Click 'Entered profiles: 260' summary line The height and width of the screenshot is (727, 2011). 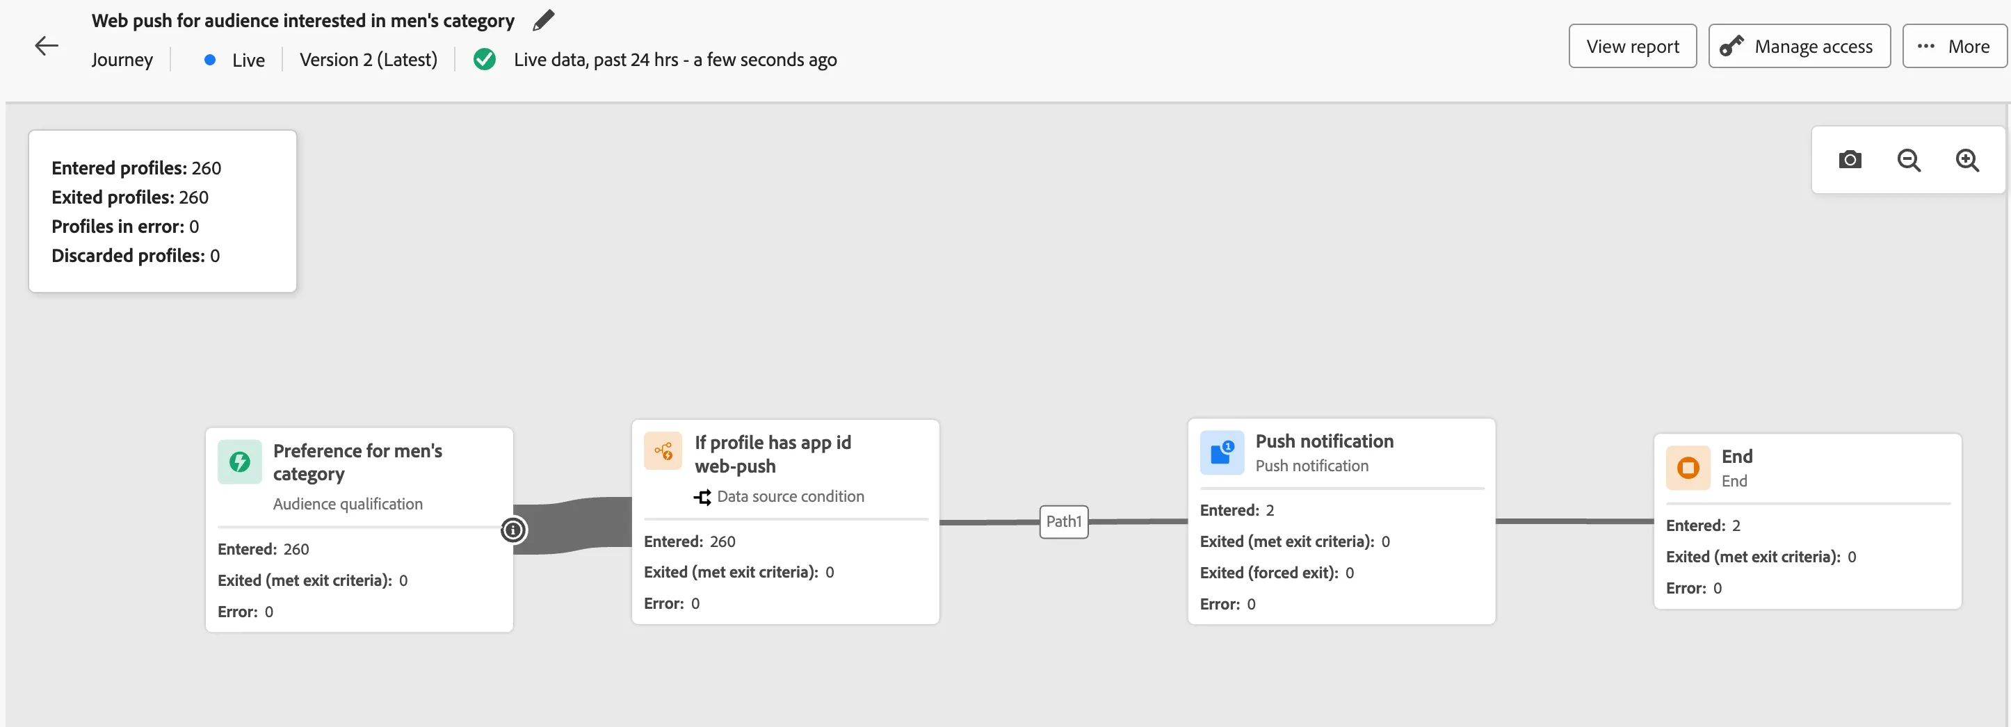(136, 168)
